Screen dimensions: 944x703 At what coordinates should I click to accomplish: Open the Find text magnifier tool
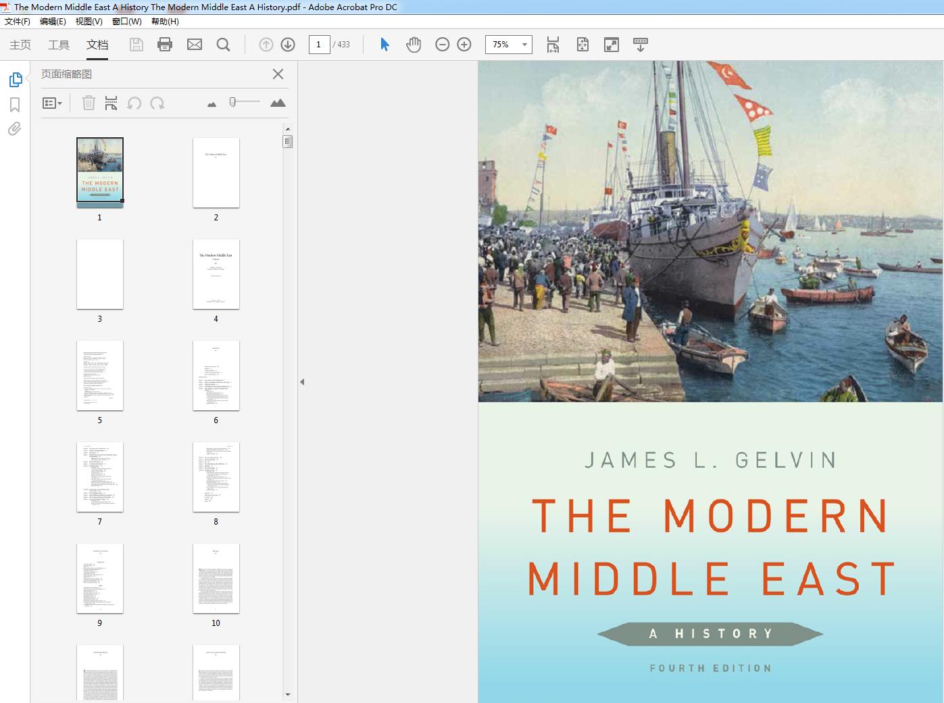point(223,45)
